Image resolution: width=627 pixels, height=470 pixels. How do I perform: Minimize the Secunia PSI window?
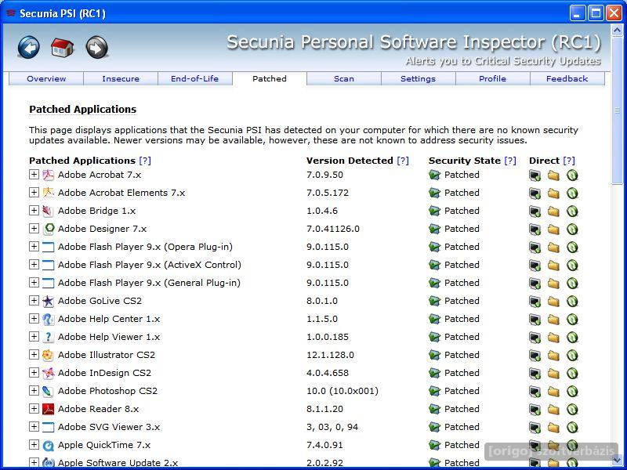pyautogui.click(x=577, y=13)
